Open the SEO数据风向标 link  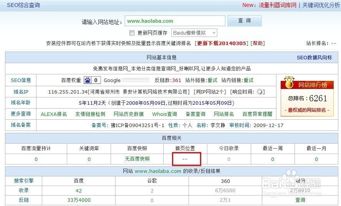[x=314, y=57]
